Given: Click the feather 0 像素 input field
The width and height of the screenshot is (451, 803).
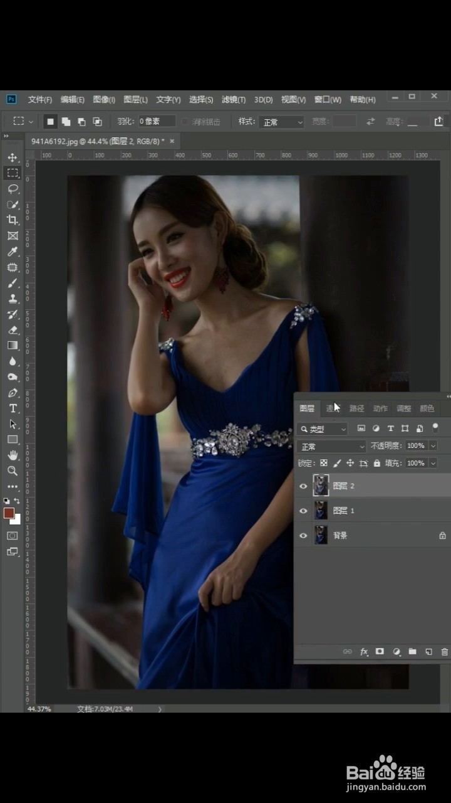Looking at the screenshot, I should tap(157, 121).
